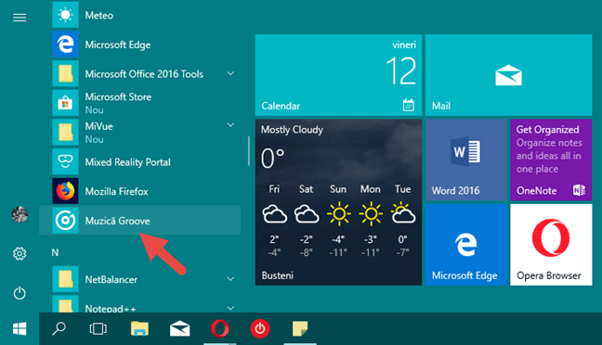Open the Microsoft Store app entry
Viewport: 602px width, 345px height.
tap(139, 103)
